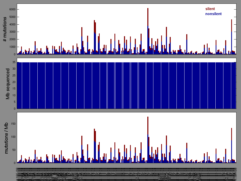Viewport: 241px width, 181px height.
Task: Click the 5 tick on Mb sequenced axis
Action: (x=14, y=102)
